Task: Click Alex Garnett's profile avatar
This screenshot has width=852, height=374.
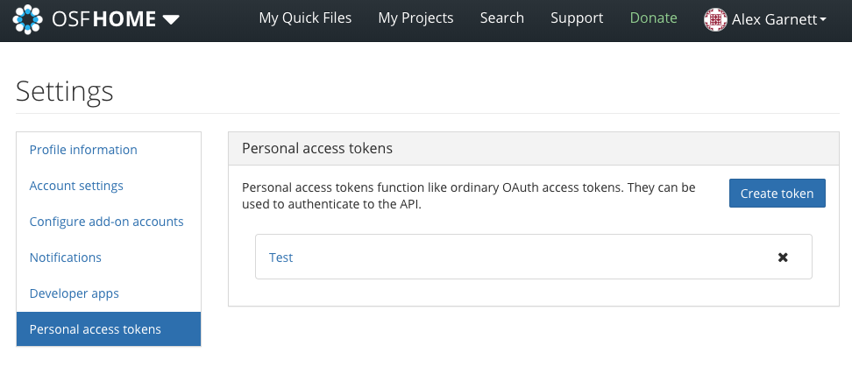Action: tap(715, 19)
